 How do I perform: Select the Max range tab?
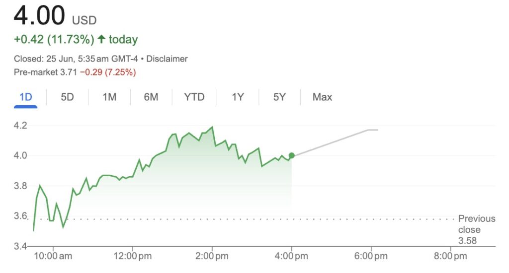322,97
